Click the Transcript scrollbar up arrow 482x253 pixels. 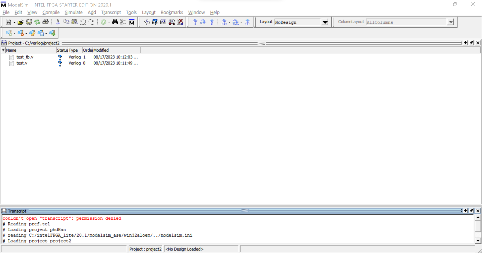(x=478, y=217)
